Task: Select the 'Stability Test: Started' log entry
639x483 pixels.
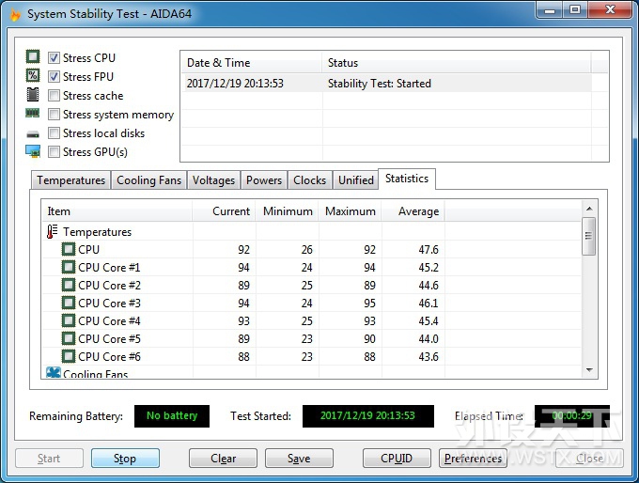Action: coord(380,83)
